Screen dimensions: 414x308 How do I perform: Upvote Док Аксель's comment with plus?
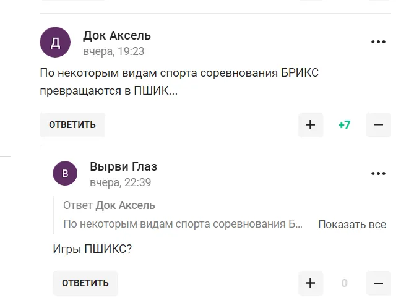coord(310,125)
